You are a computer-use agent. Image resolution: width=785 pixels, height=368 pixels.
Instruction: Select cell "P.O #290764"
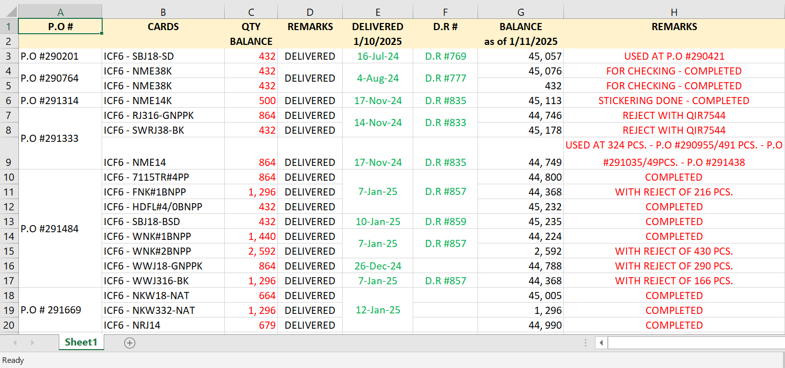60,78
